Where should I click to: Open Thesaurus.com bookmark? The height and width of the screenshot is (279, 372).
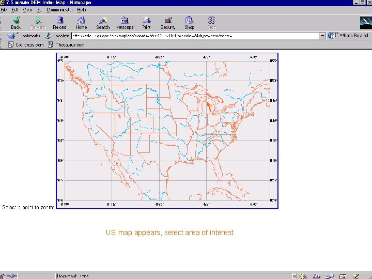pyautogui.click(x=67, y=44)
